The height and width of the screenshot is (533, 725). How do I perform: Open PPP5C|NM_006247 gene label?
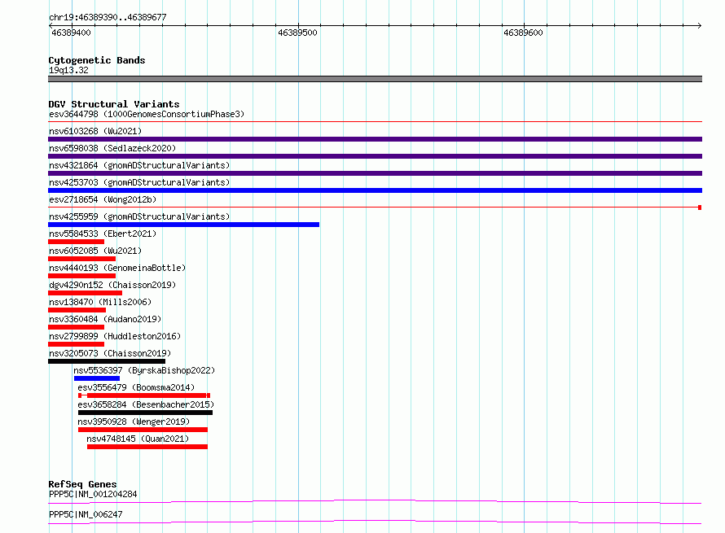pyautogui.click(x=86, y=514)
